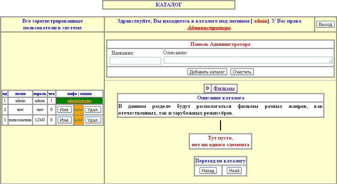Click the Head navigation button

click(234, 171)
